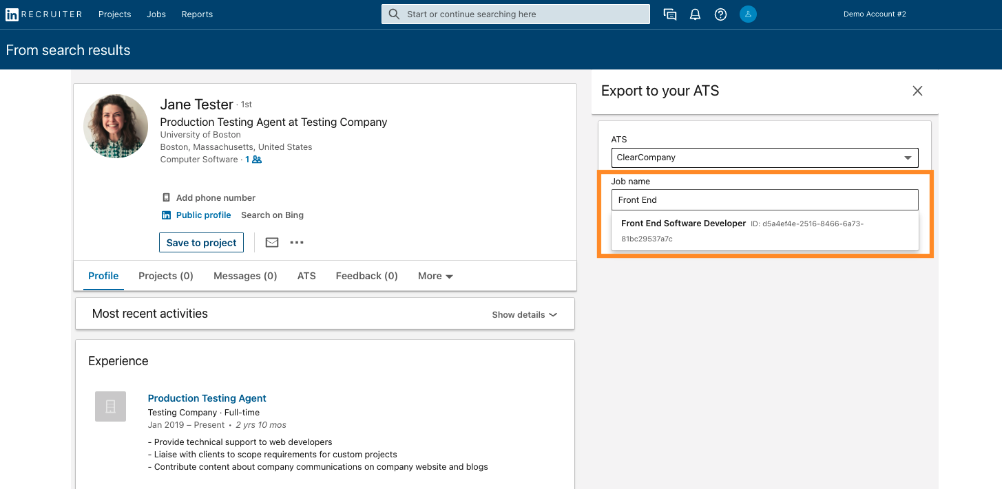Image resolution: width=1002 pixels, height=489 pixels.
Task: Open the Reports menu in header
Action: (197, 14)
